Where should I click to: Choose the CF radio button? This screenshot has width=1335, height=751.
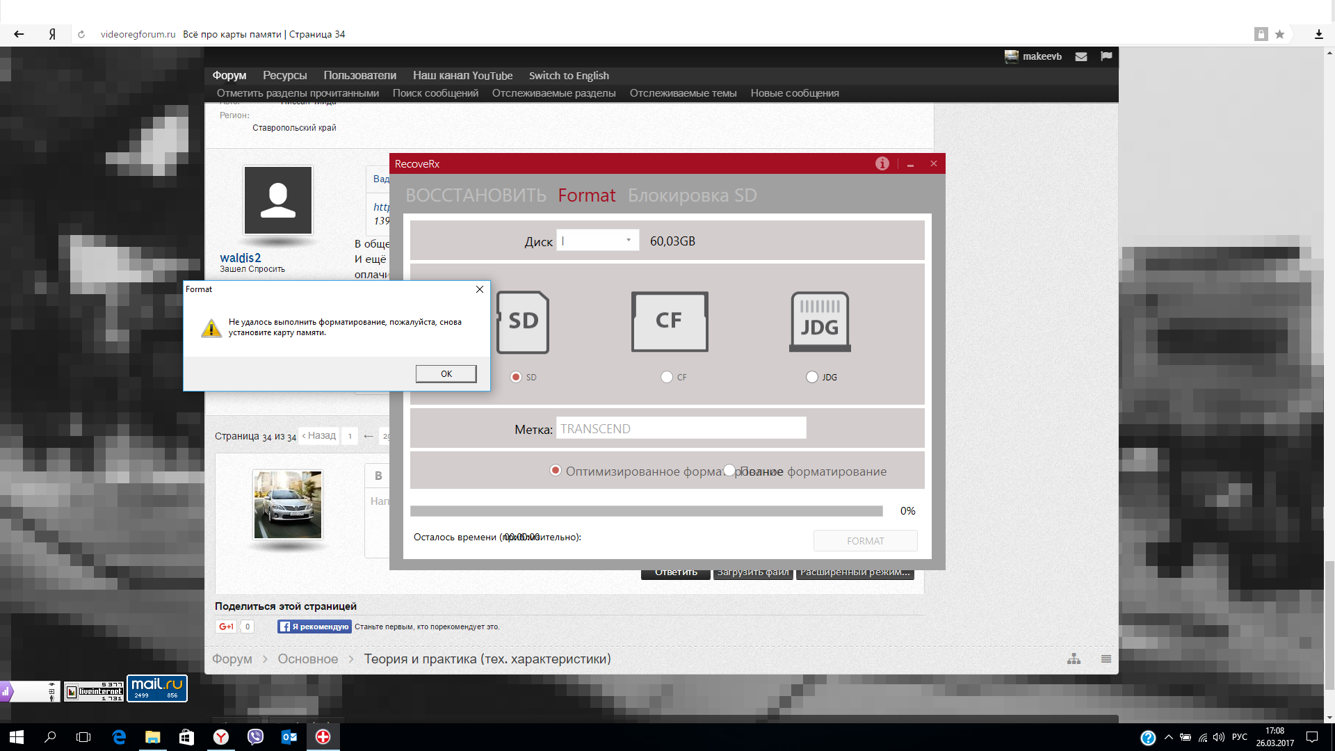[667, 377]
